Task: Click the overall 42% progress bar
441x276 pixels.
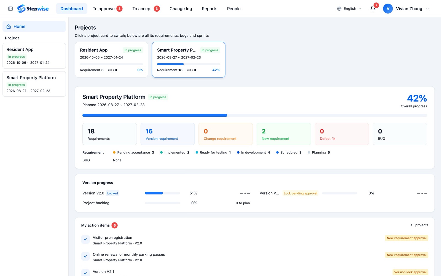Action: (x=255, y=115)
